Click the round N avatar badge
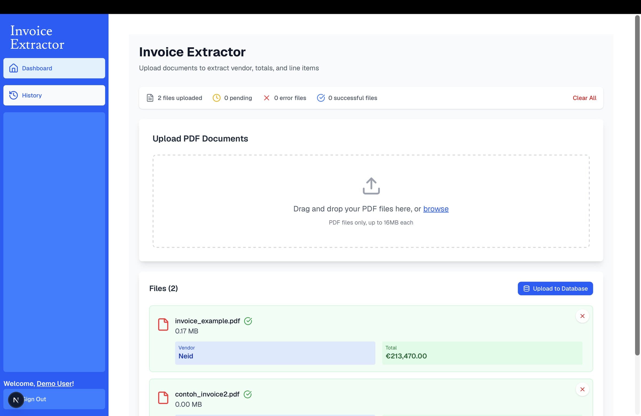 pos(16,400)
